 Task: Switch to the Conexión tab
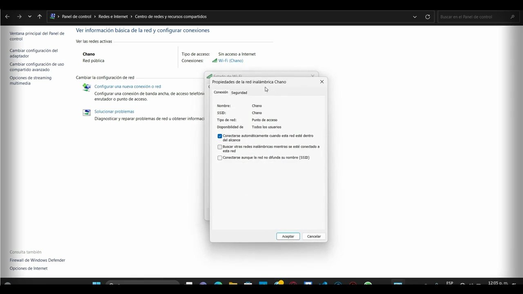[221, 92]
